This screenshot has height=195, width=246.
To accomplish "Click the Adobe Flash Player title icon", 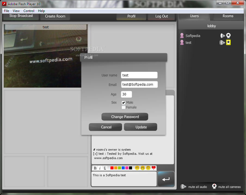I will point(4,4).
